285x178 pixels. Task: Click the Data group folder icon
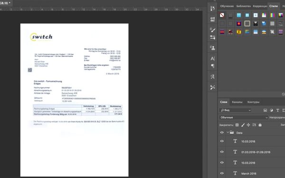232,132
